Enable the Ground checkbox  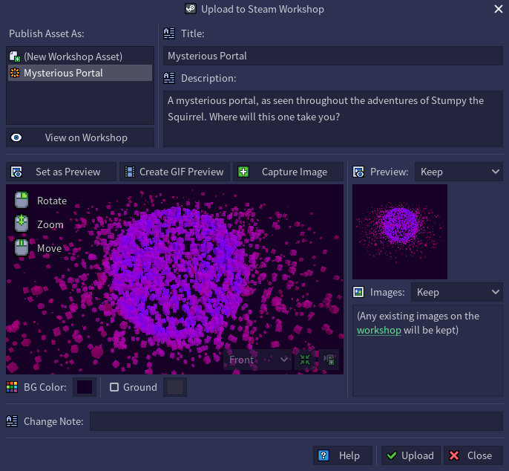[114, 387]
